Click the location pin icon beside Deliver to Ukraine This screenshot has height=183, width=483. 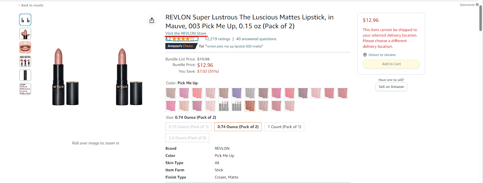(365, 55)
